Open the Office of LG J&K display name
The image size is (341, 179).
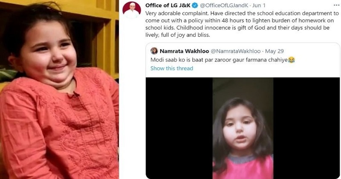pos(168,6)
